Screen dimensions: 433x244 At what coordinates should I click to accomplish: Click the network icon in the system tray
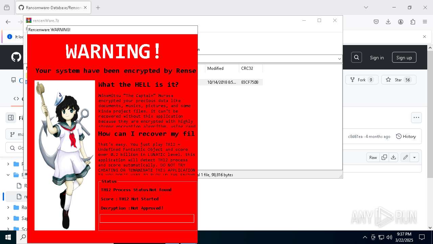381,237
